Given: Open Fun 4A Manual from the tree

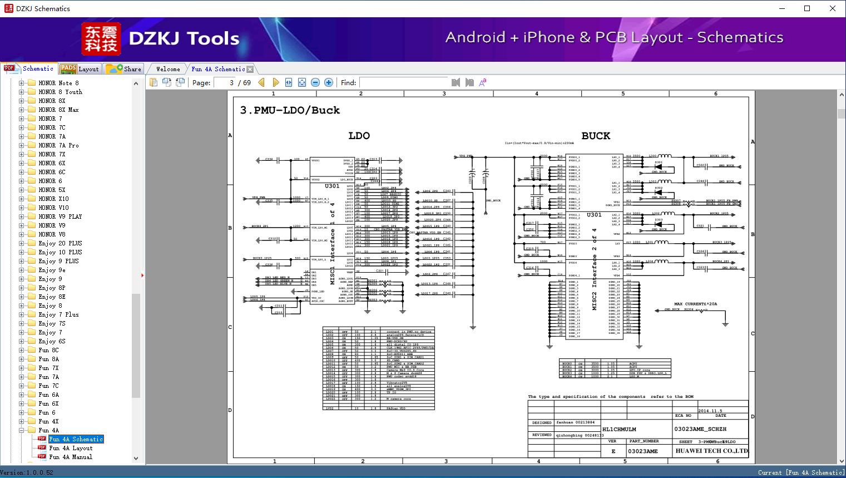Looking at the screenshot, I should (71, 457).
